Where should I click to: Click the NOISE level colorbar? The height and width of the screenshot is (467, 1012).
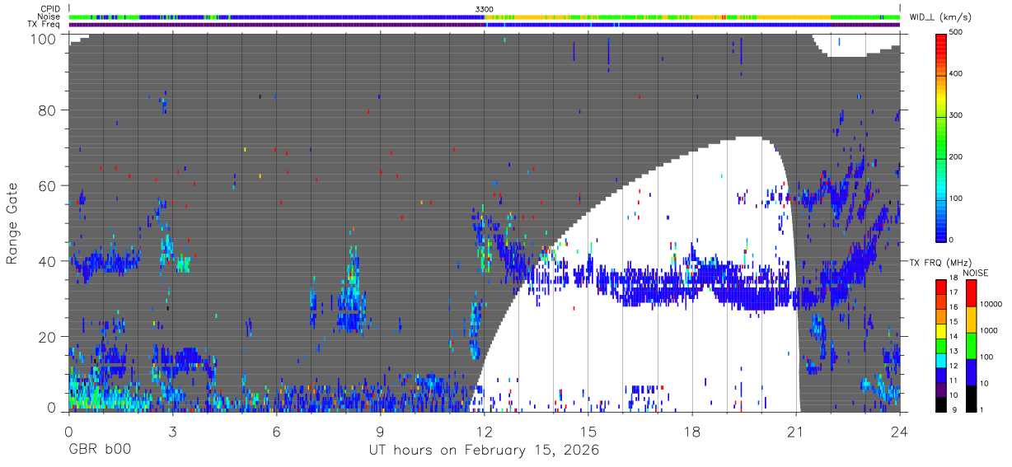[972, 344]
